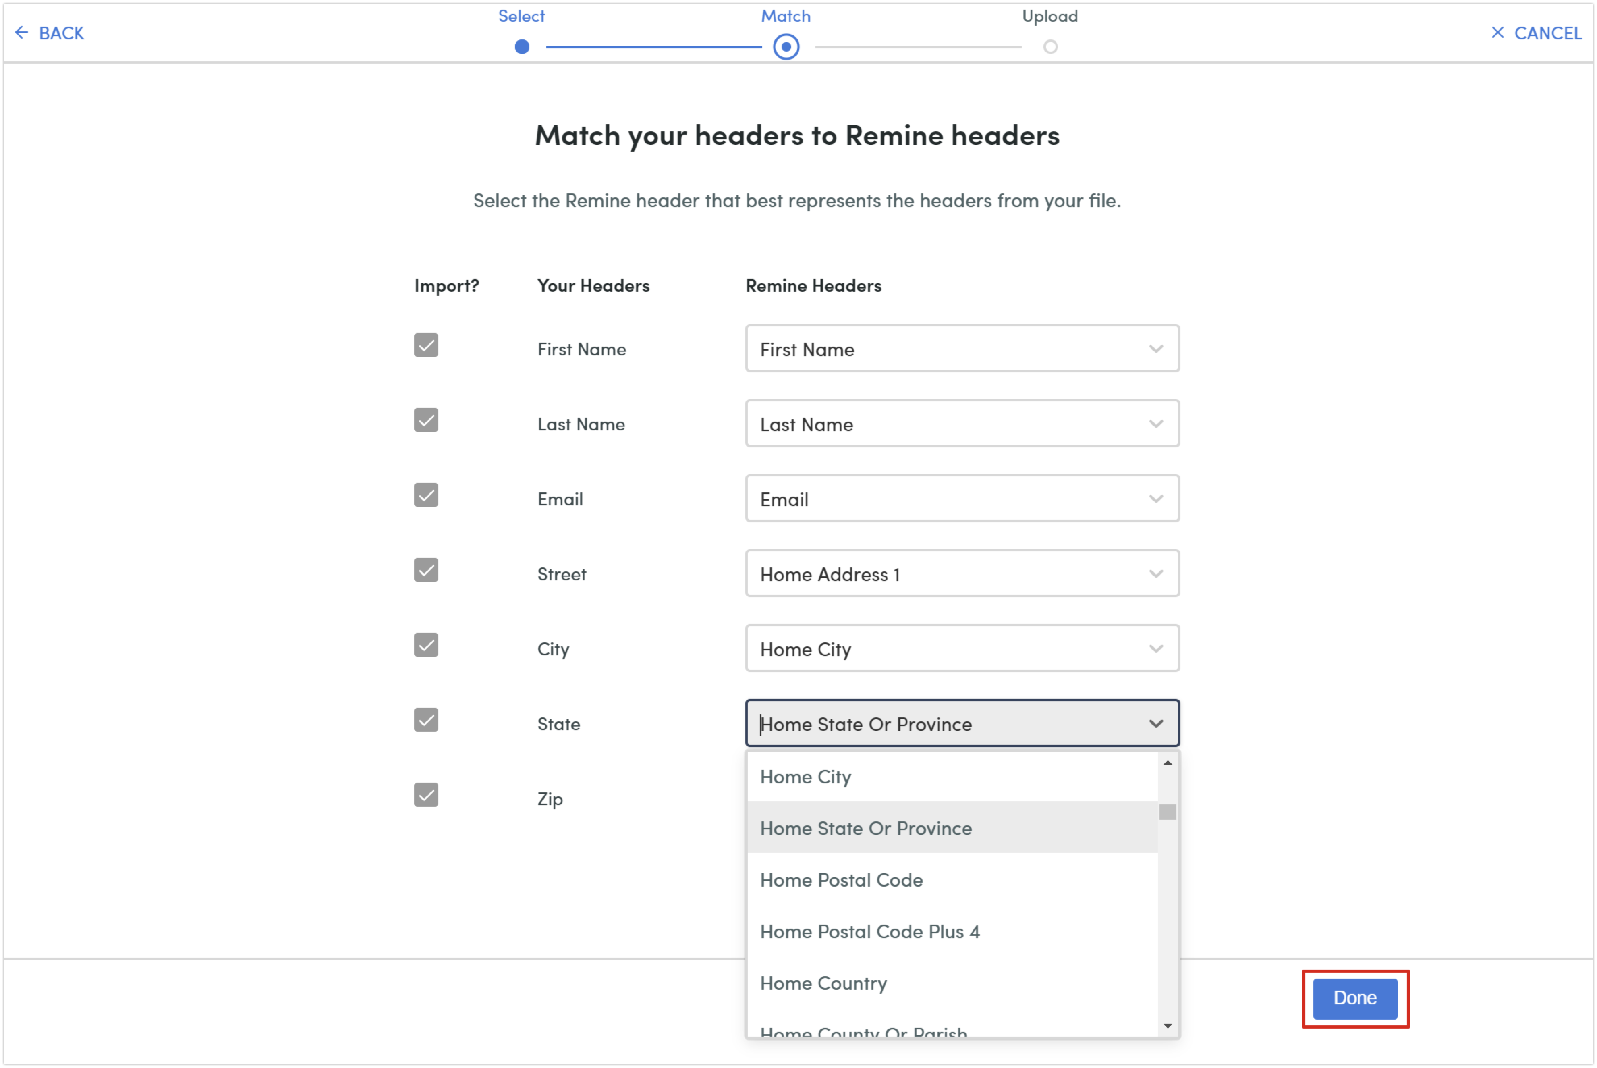This screenshot has width=1597, height=1068.
Task: Open the Home City dropdown for City row
Action: (x=962, y=648)
